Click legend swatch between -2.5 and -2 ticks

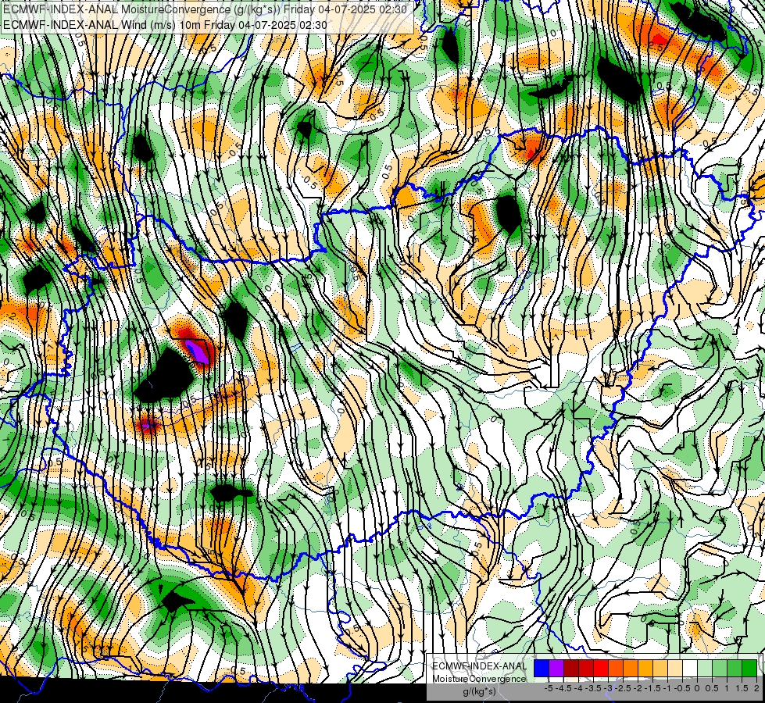[x=631, y=669]
